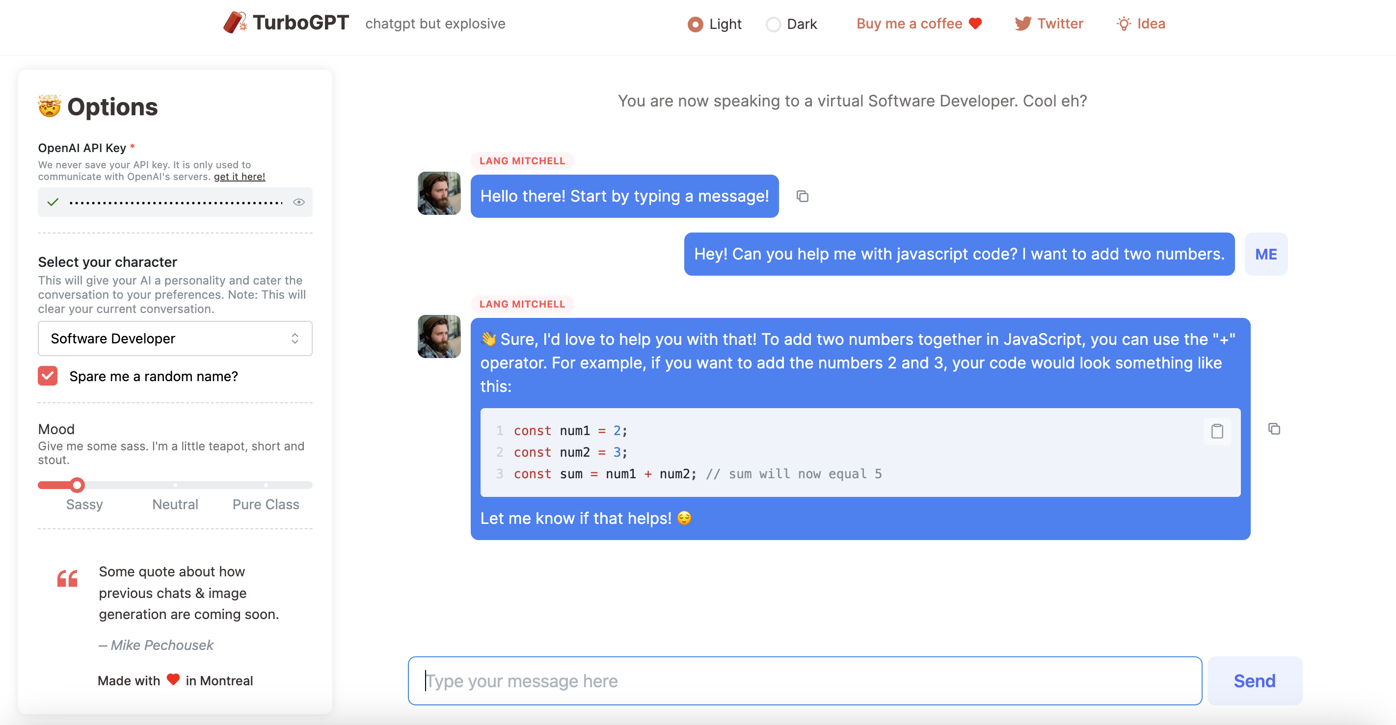The image size is (1396, 725).
Task: Click the ME user avatar badge
Action: [x=1266, y=254]
